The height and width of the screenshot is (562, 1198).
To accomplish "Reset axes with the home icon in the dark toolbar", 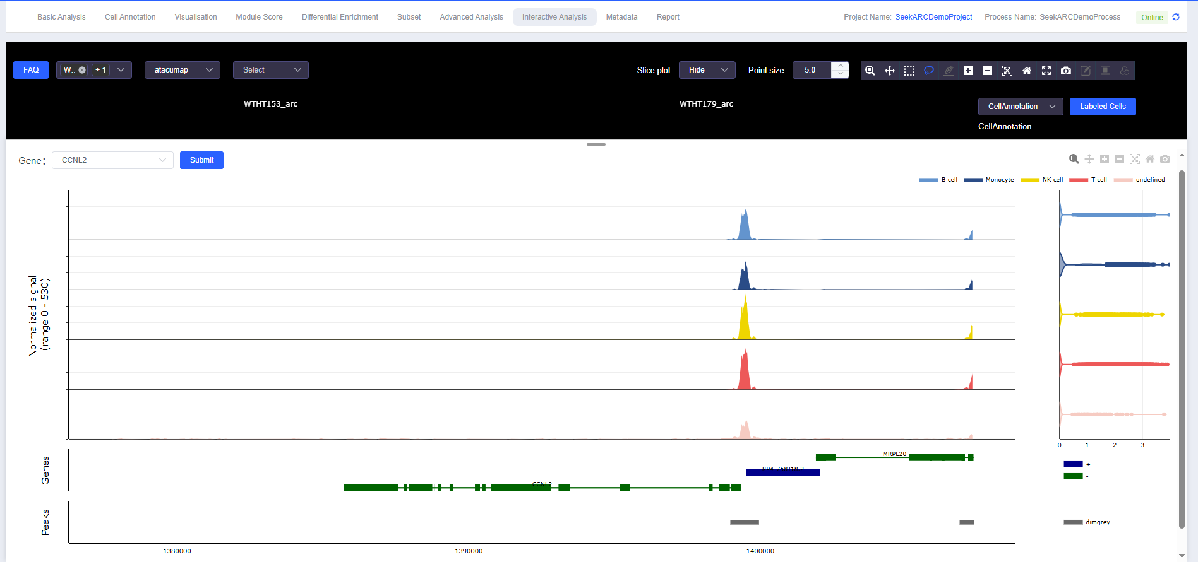I will (1026, 71).
